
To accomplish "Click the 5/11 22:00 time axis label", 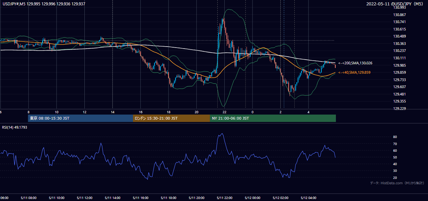I will coord(225,198).
